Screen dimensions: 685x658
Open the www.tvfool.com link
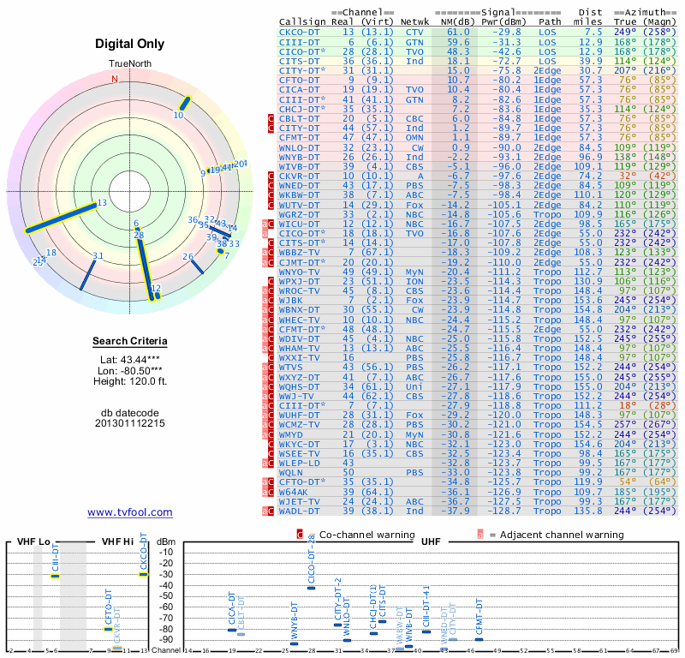tap(130, 512)
